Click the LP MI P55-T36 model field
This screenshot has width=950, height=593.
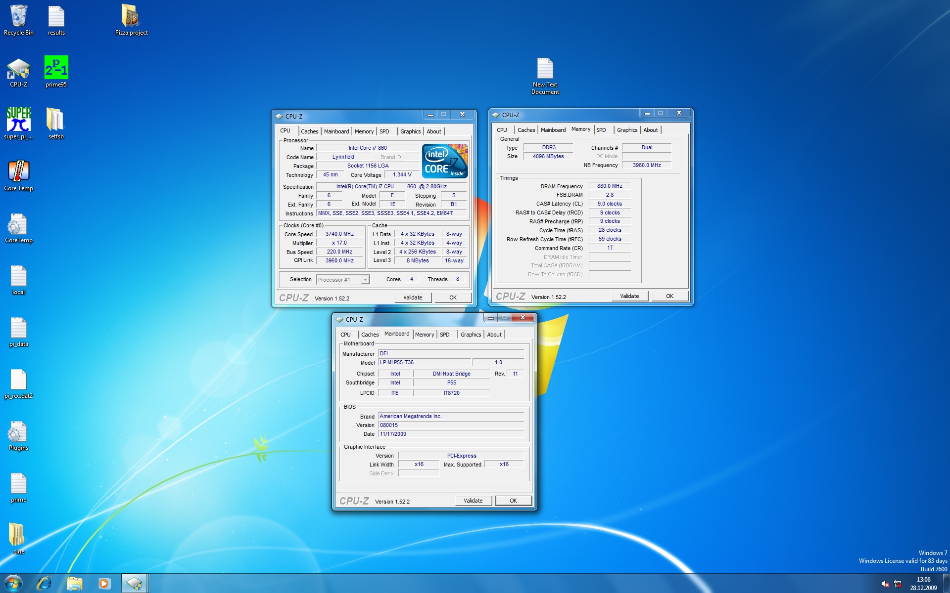425,363
